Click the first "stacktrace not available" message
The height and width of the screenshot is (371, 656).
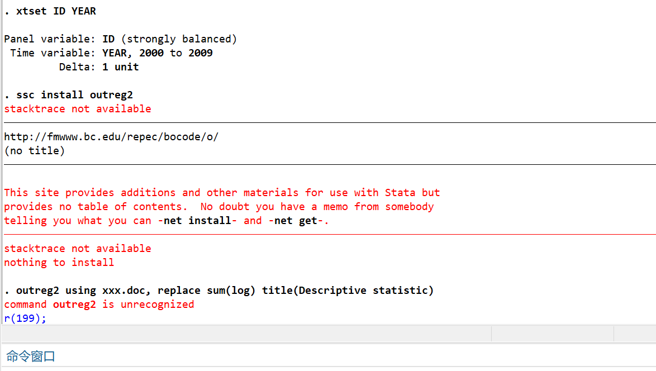(77, 109)
